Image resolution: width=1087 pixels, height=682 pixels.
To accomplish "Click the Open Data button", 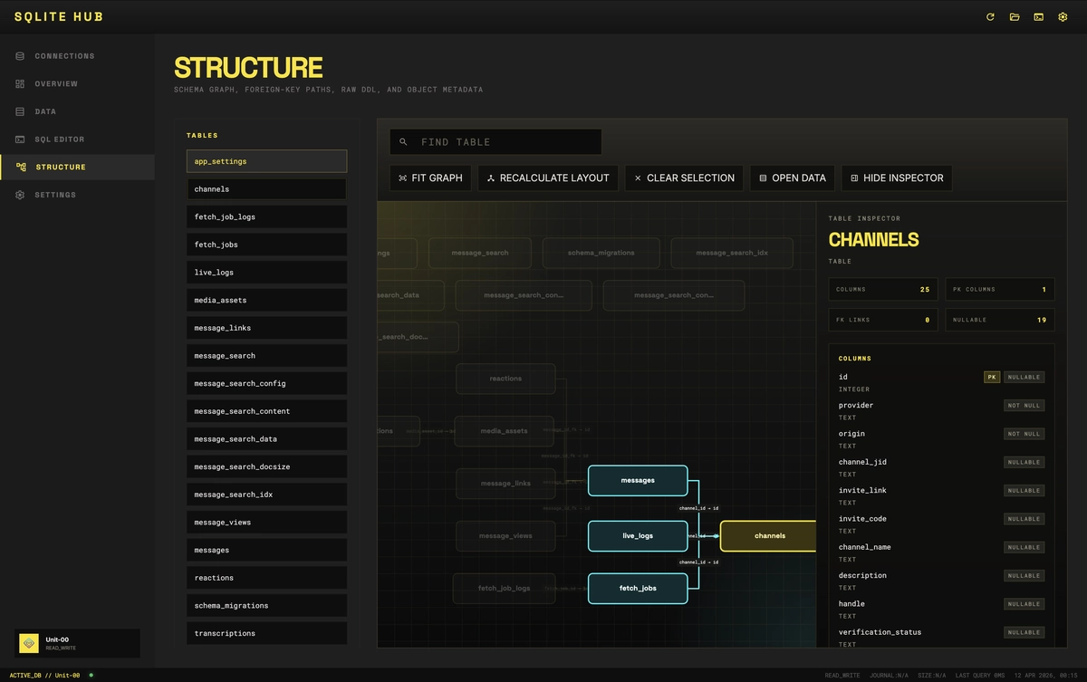I will point(792,178).
